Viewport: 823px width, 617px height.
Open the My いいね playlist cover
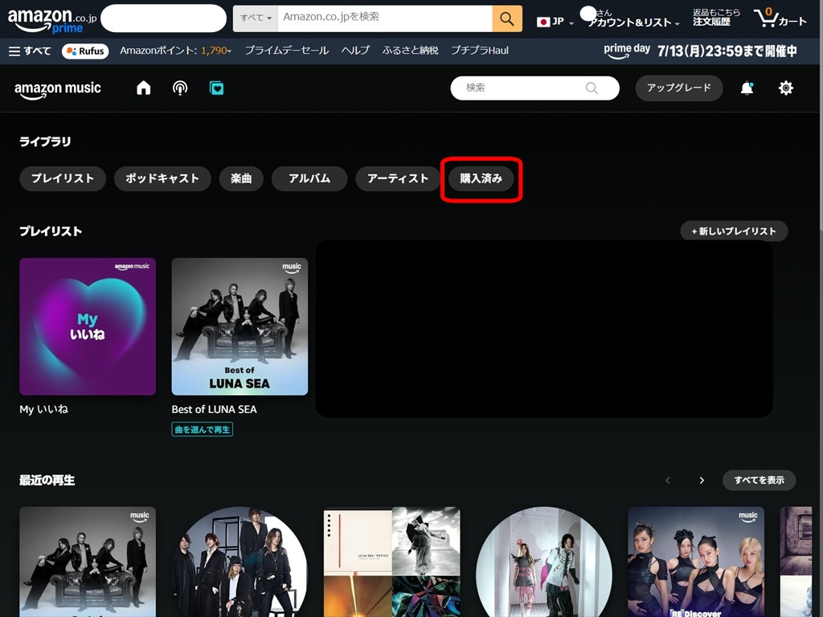click(x=88, y=326)
